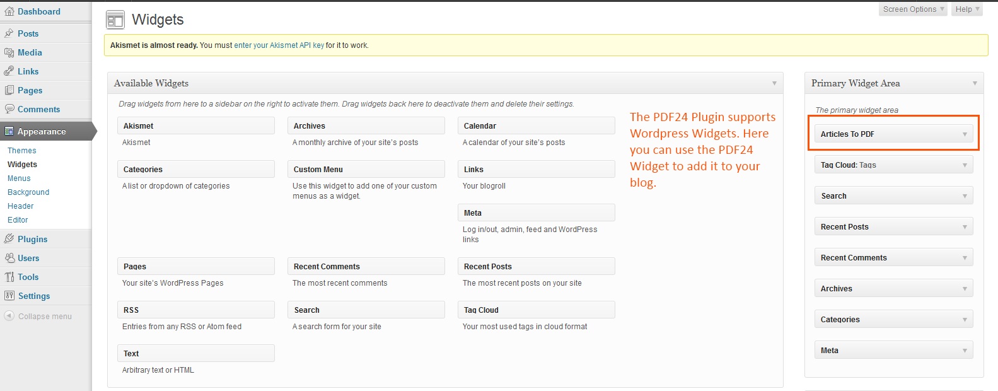998x391 pixels.
Task: Click the Posts pushpin icon
Action: click(9, 33)
